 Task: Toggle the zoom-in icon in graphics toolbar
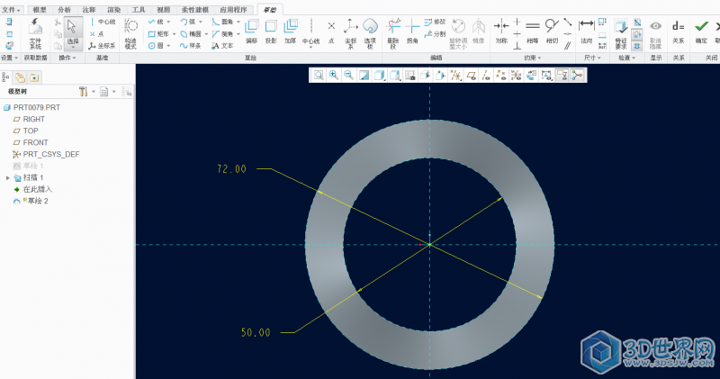pyautogui.click(x=333, y=76)
